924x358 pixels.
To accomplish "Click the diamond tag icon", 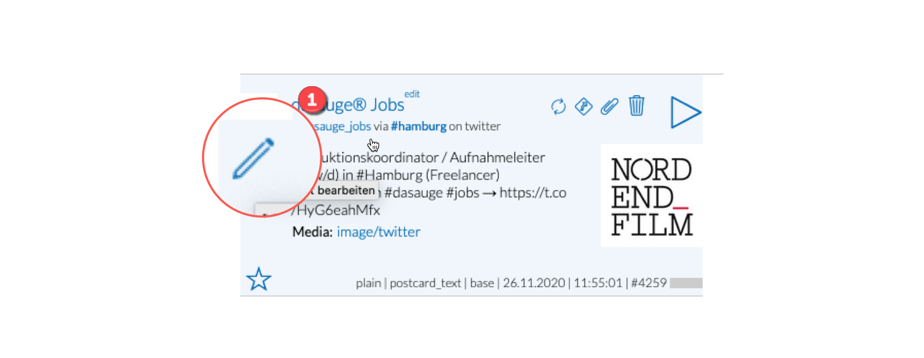I will (583, 107).
